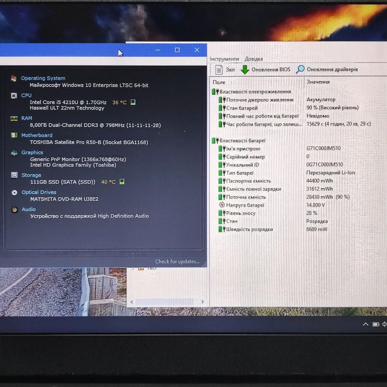Click the SSD temperature indicator icon
This screenshot has width=387, height=387.
(122, 182)
